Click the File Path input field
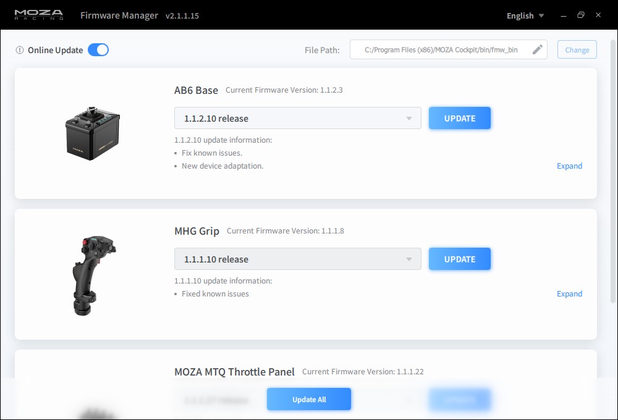 coord(448,49)
